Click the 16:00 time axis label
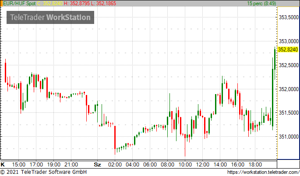Screen dimensions: 300x176 click(238, 164)
